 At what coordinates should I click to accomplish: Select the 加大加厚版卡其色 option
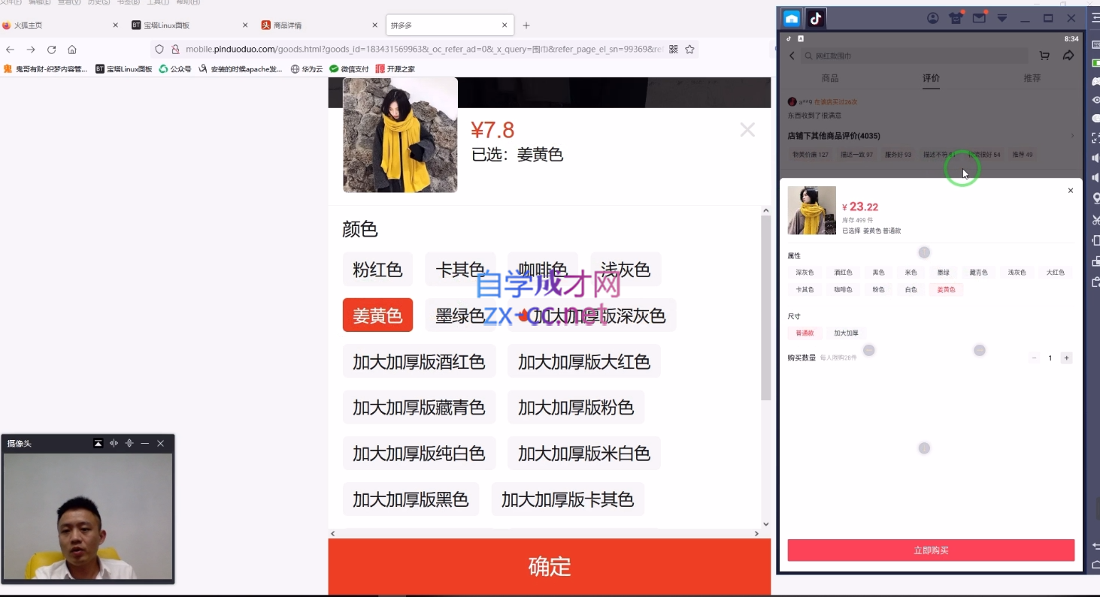coord(568,499)
